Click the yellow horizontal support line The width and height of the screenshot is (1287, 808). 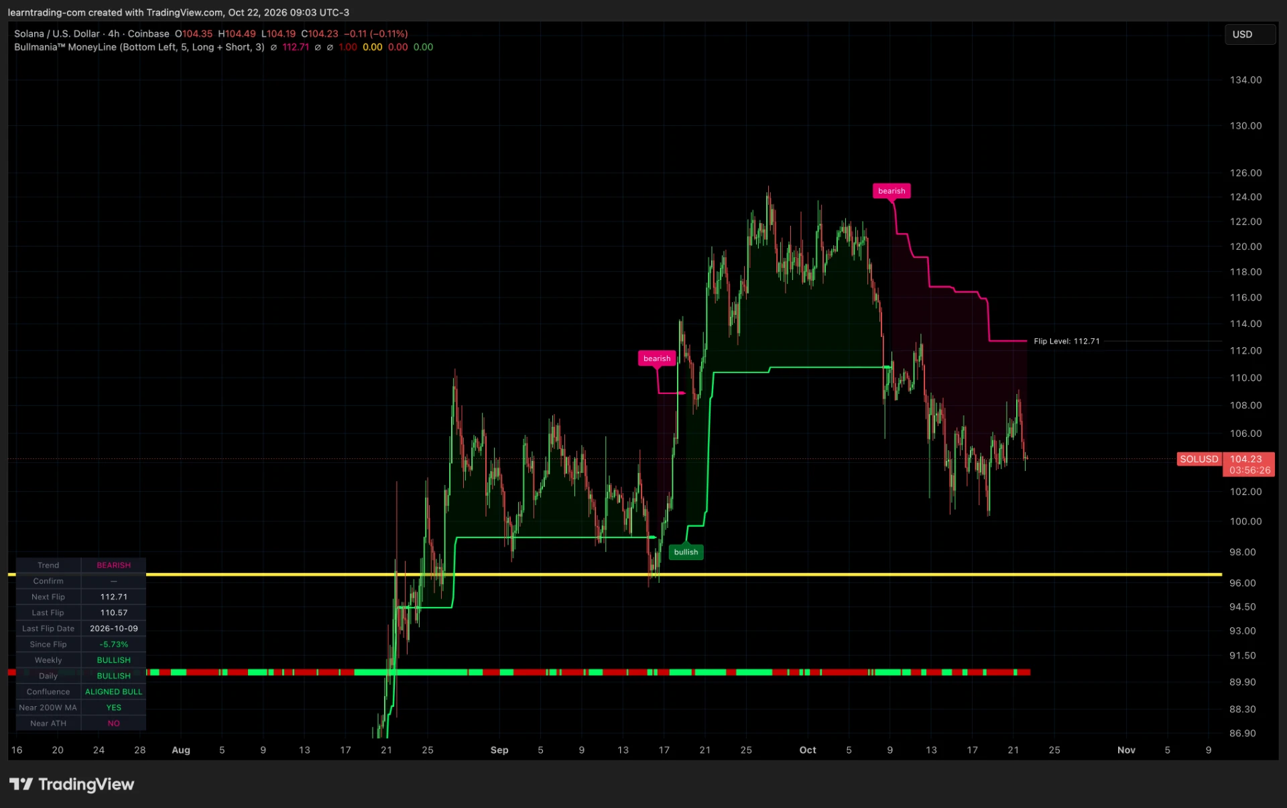click(x=684, y=574)
